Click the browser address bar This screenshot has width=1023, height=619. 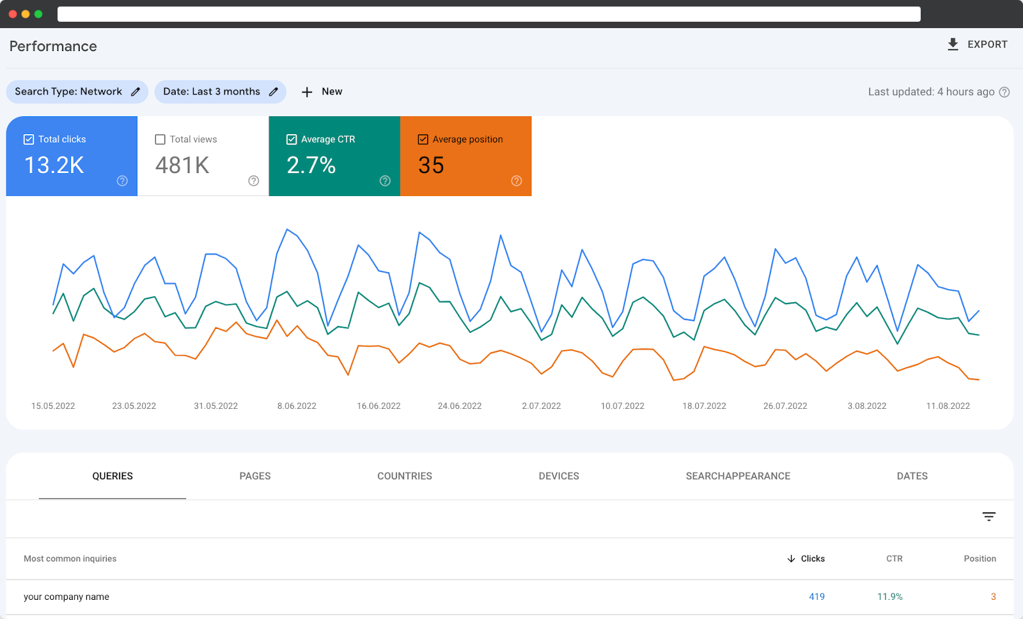[489, 14]
